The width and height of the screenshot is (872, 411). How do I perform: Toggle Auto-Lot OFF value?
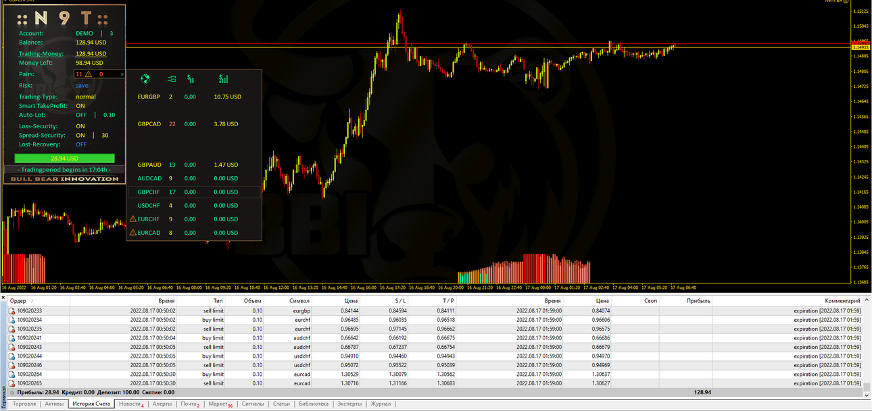click(81, 115)
